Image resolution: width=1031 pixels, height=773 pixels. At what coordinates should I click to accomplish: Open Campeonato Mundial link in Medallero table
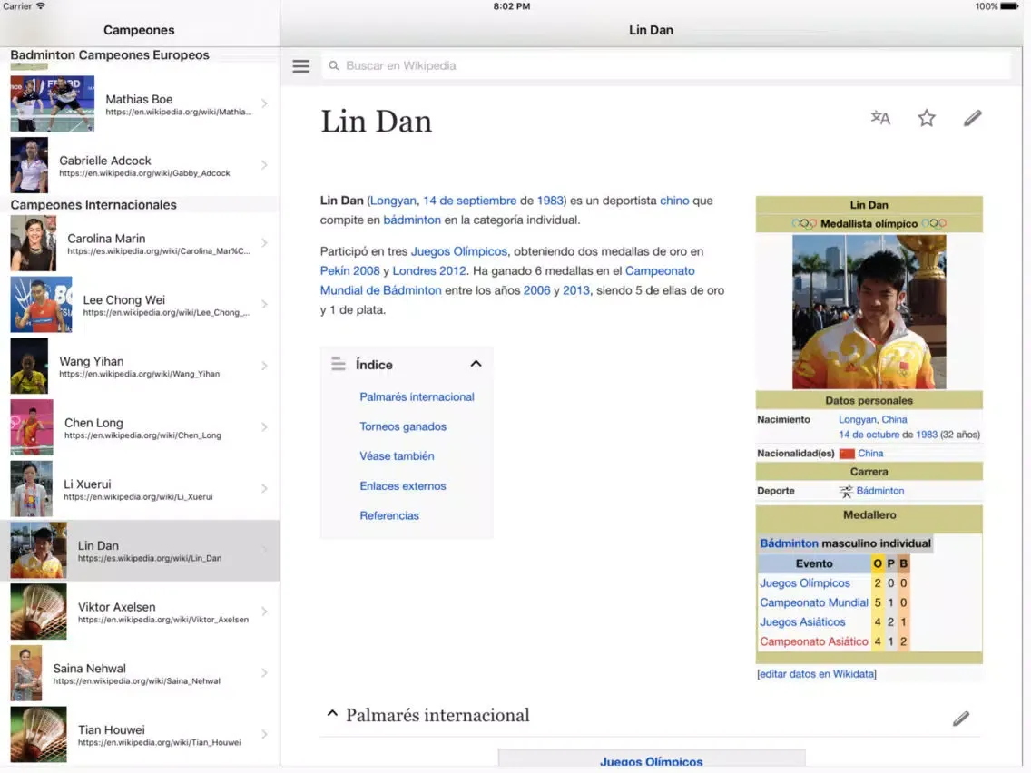(x=814, y=602)
